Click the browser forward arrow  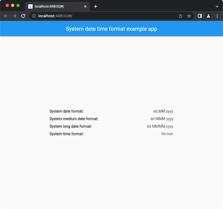(x=15, y=16)
